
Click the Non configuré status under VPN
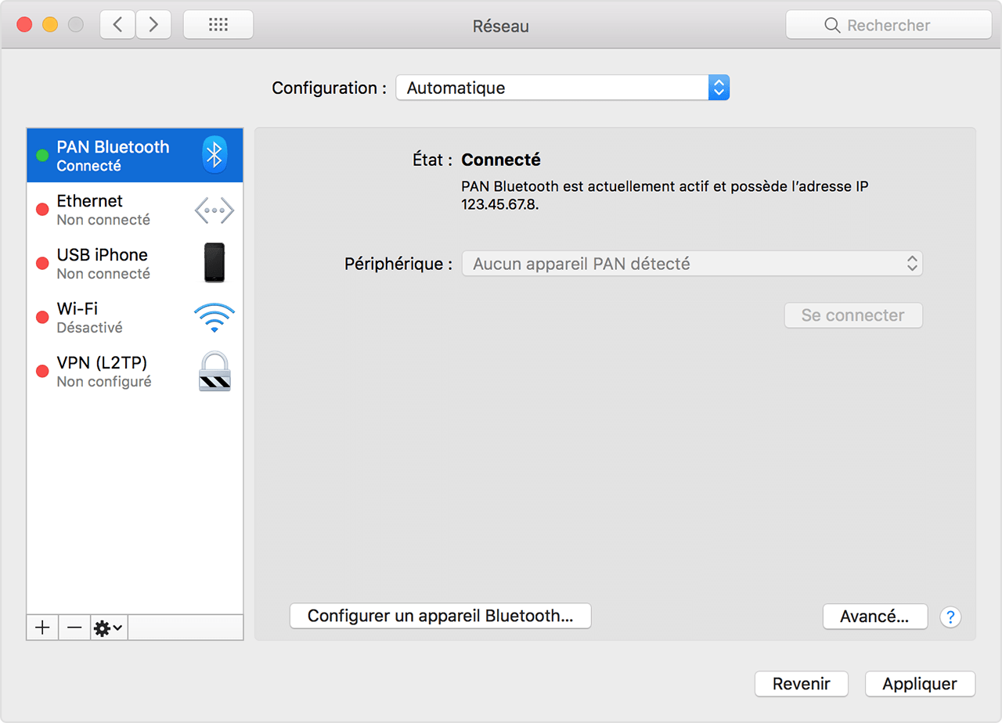pos(104,381)
